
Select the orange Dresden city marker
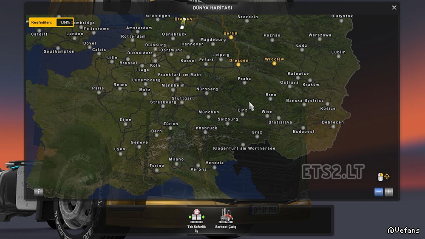238,65
